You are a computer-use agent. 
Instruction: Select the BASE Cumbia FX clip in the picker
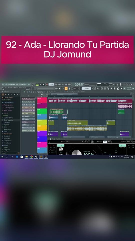click(x=28, y=116)
